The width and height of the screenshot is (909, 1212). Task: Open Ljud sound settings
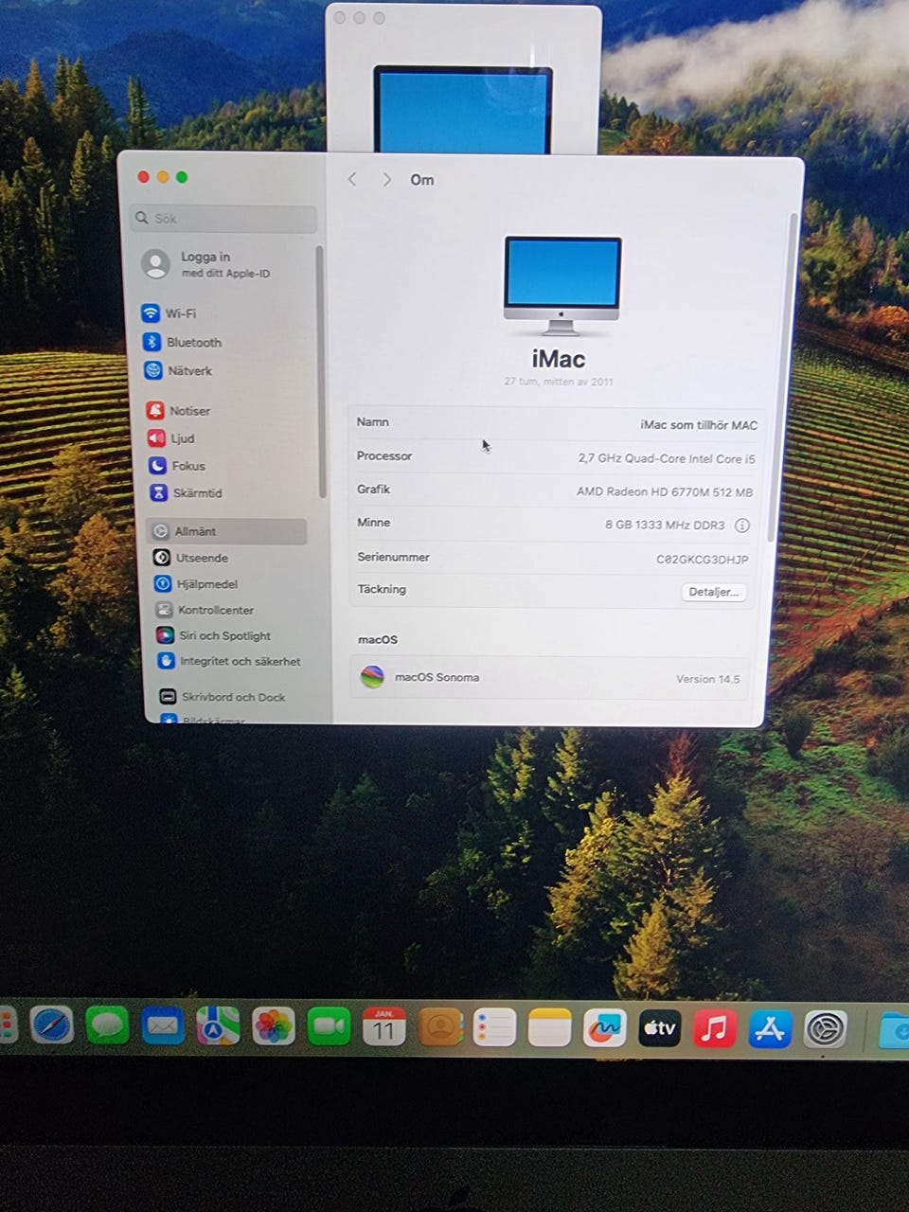tap(171, 438)
